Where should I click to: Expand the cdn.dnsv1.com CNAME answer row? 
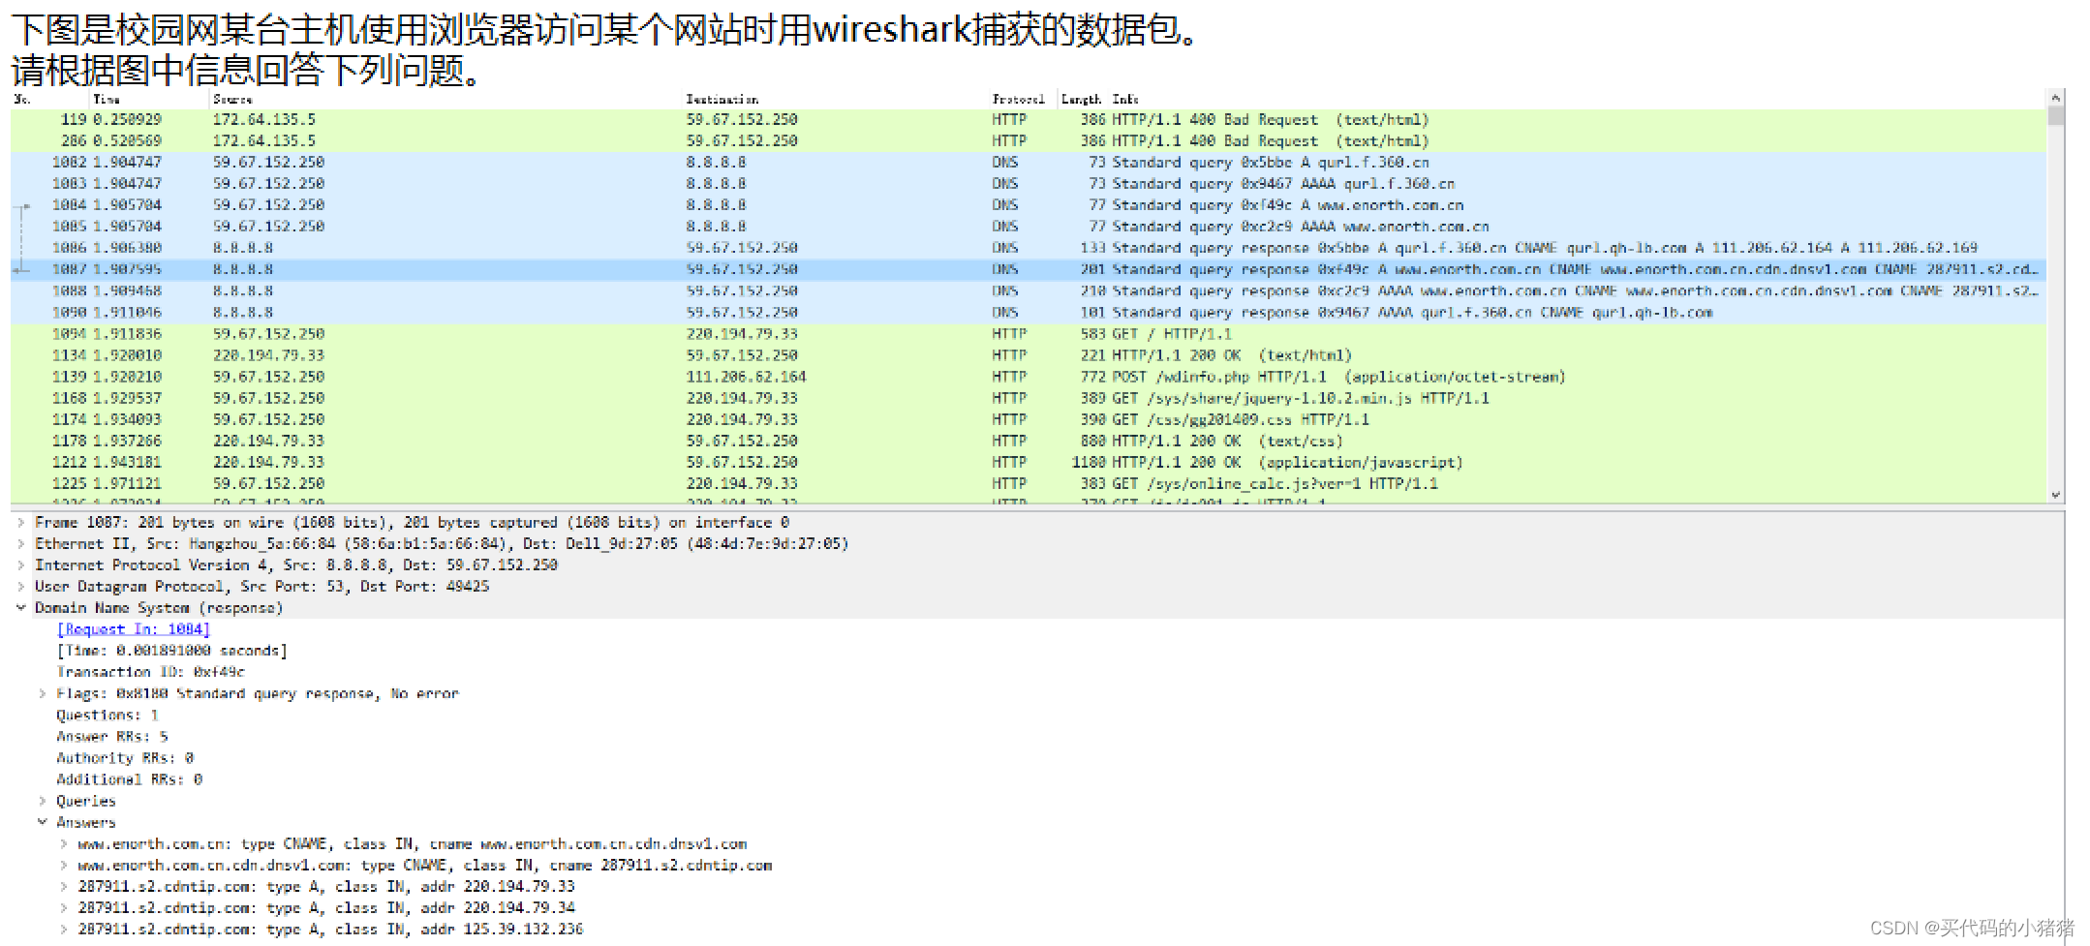point(64,865)
